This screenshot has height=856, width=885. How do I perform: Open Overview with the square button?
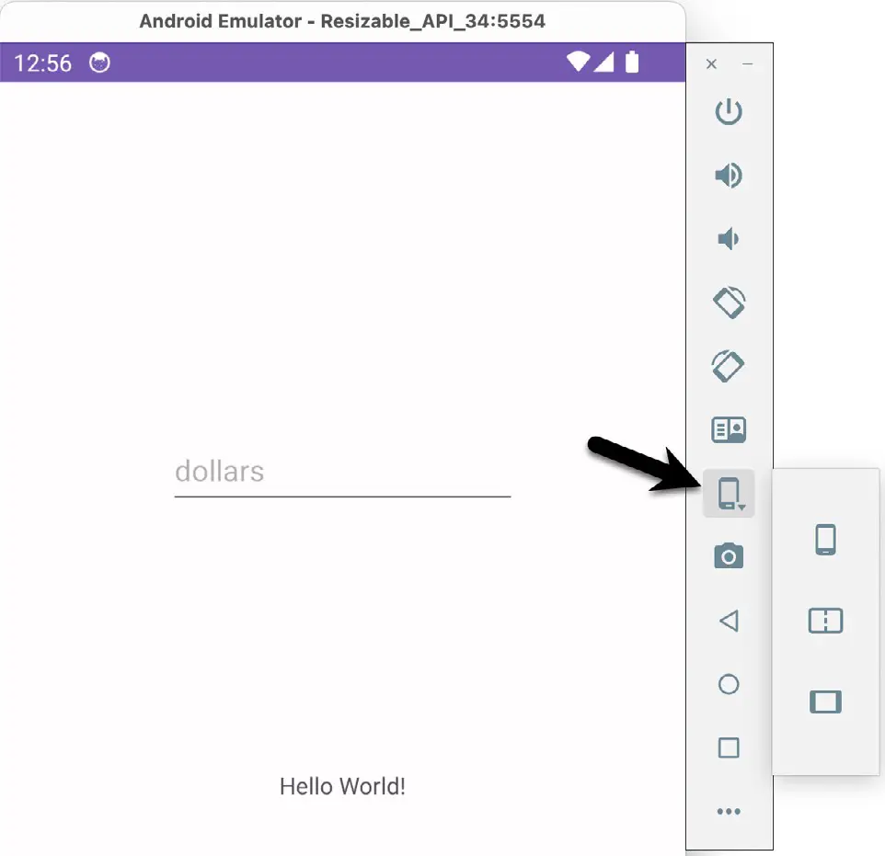[x=728, y=748]
